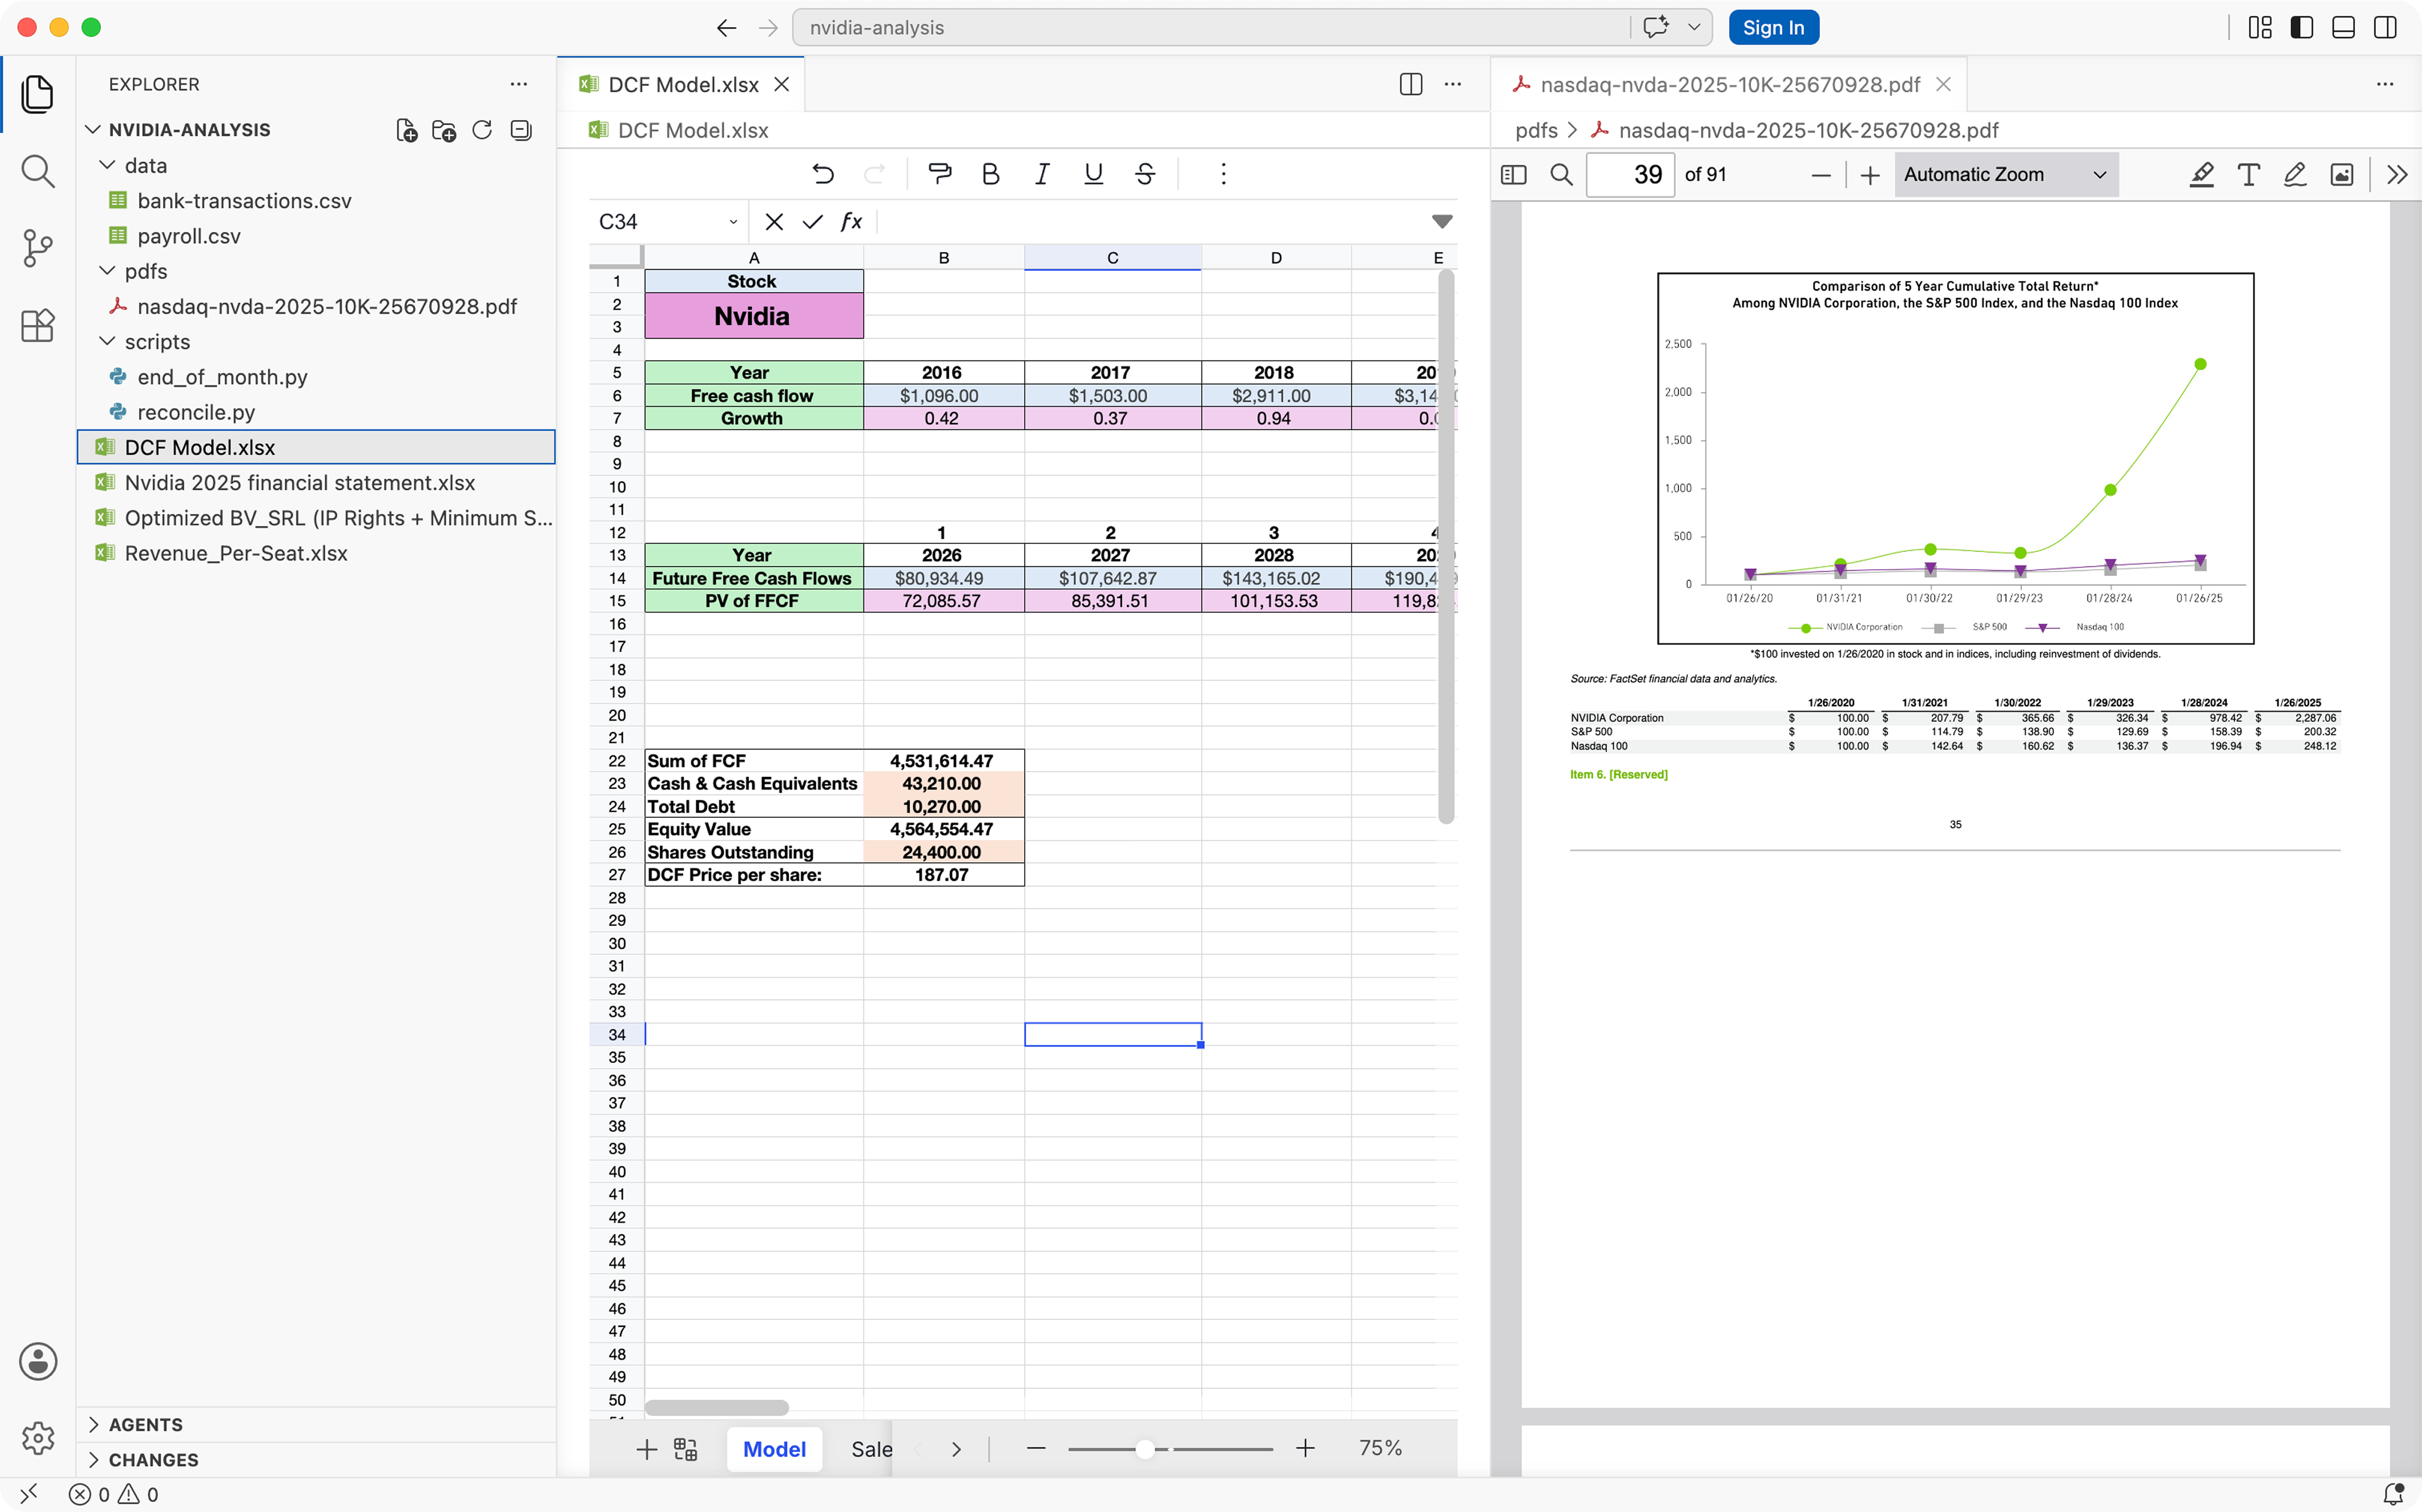Apply strikethrough formatting
The height and width of the screenshot is (1512, 2422).
[1145, 174]
